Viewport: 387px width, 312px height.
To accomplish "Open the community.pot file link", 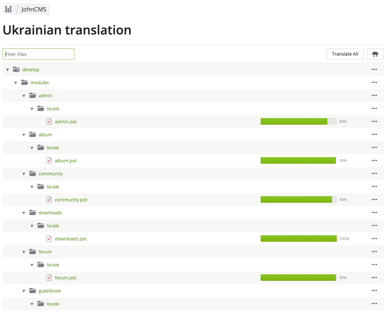I will tap(71, 200).
